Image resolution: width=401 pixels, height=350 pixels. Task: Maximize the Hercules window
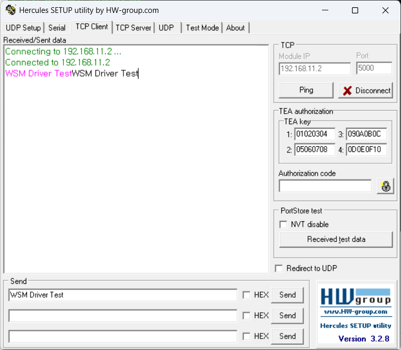coord(355,10)
